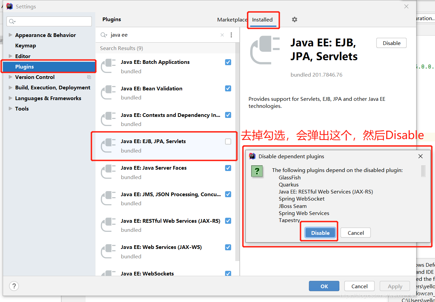Click GlassFish in dependent plugins list
This screenshot has width=435, height=302.
tap(290, 177)
